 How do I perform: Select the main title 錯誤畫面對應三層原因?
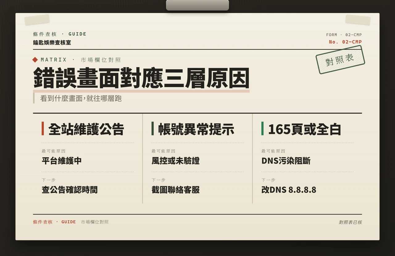pos(141,78)
